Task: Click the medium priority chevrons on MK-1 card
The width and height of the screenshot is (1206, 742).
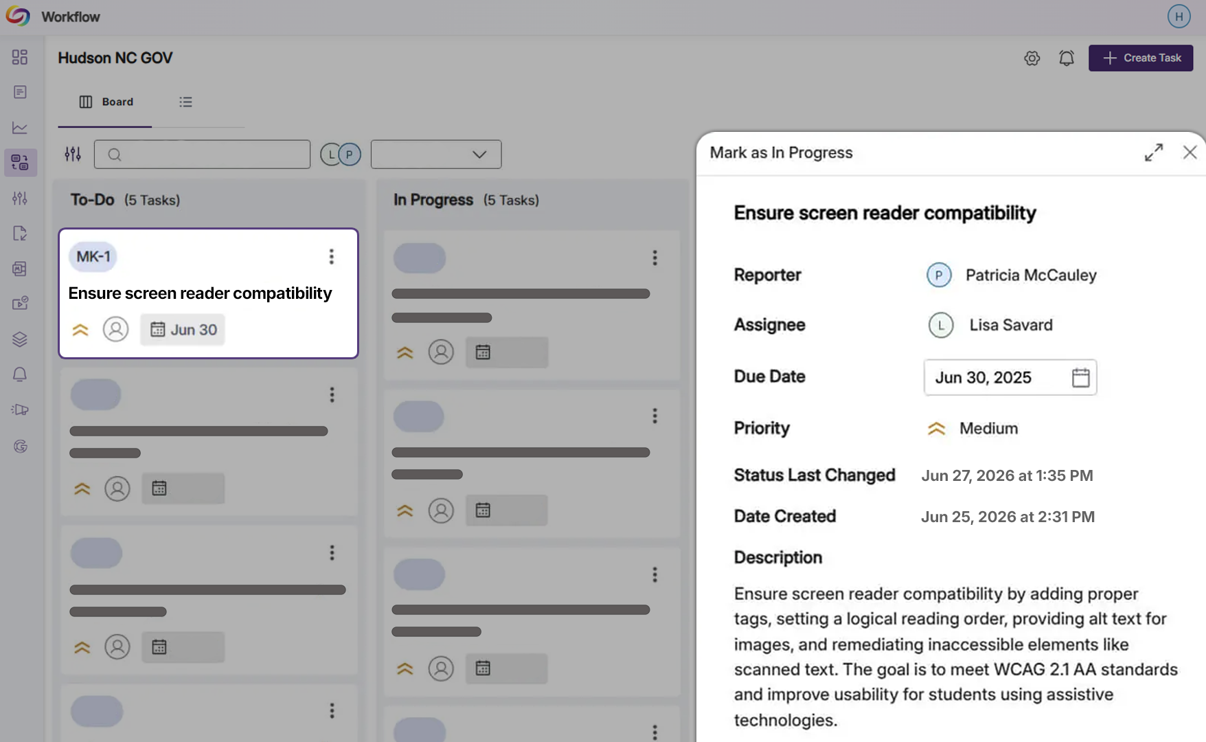Action: click(80, 330)
